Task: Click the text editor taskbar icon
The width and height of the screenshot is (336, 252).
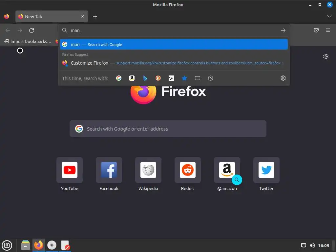Action: coord(65,245)
